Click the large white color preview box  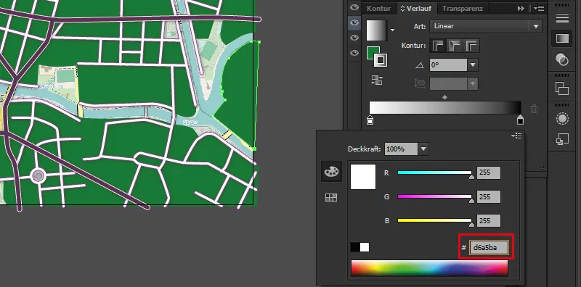(363, 177)
